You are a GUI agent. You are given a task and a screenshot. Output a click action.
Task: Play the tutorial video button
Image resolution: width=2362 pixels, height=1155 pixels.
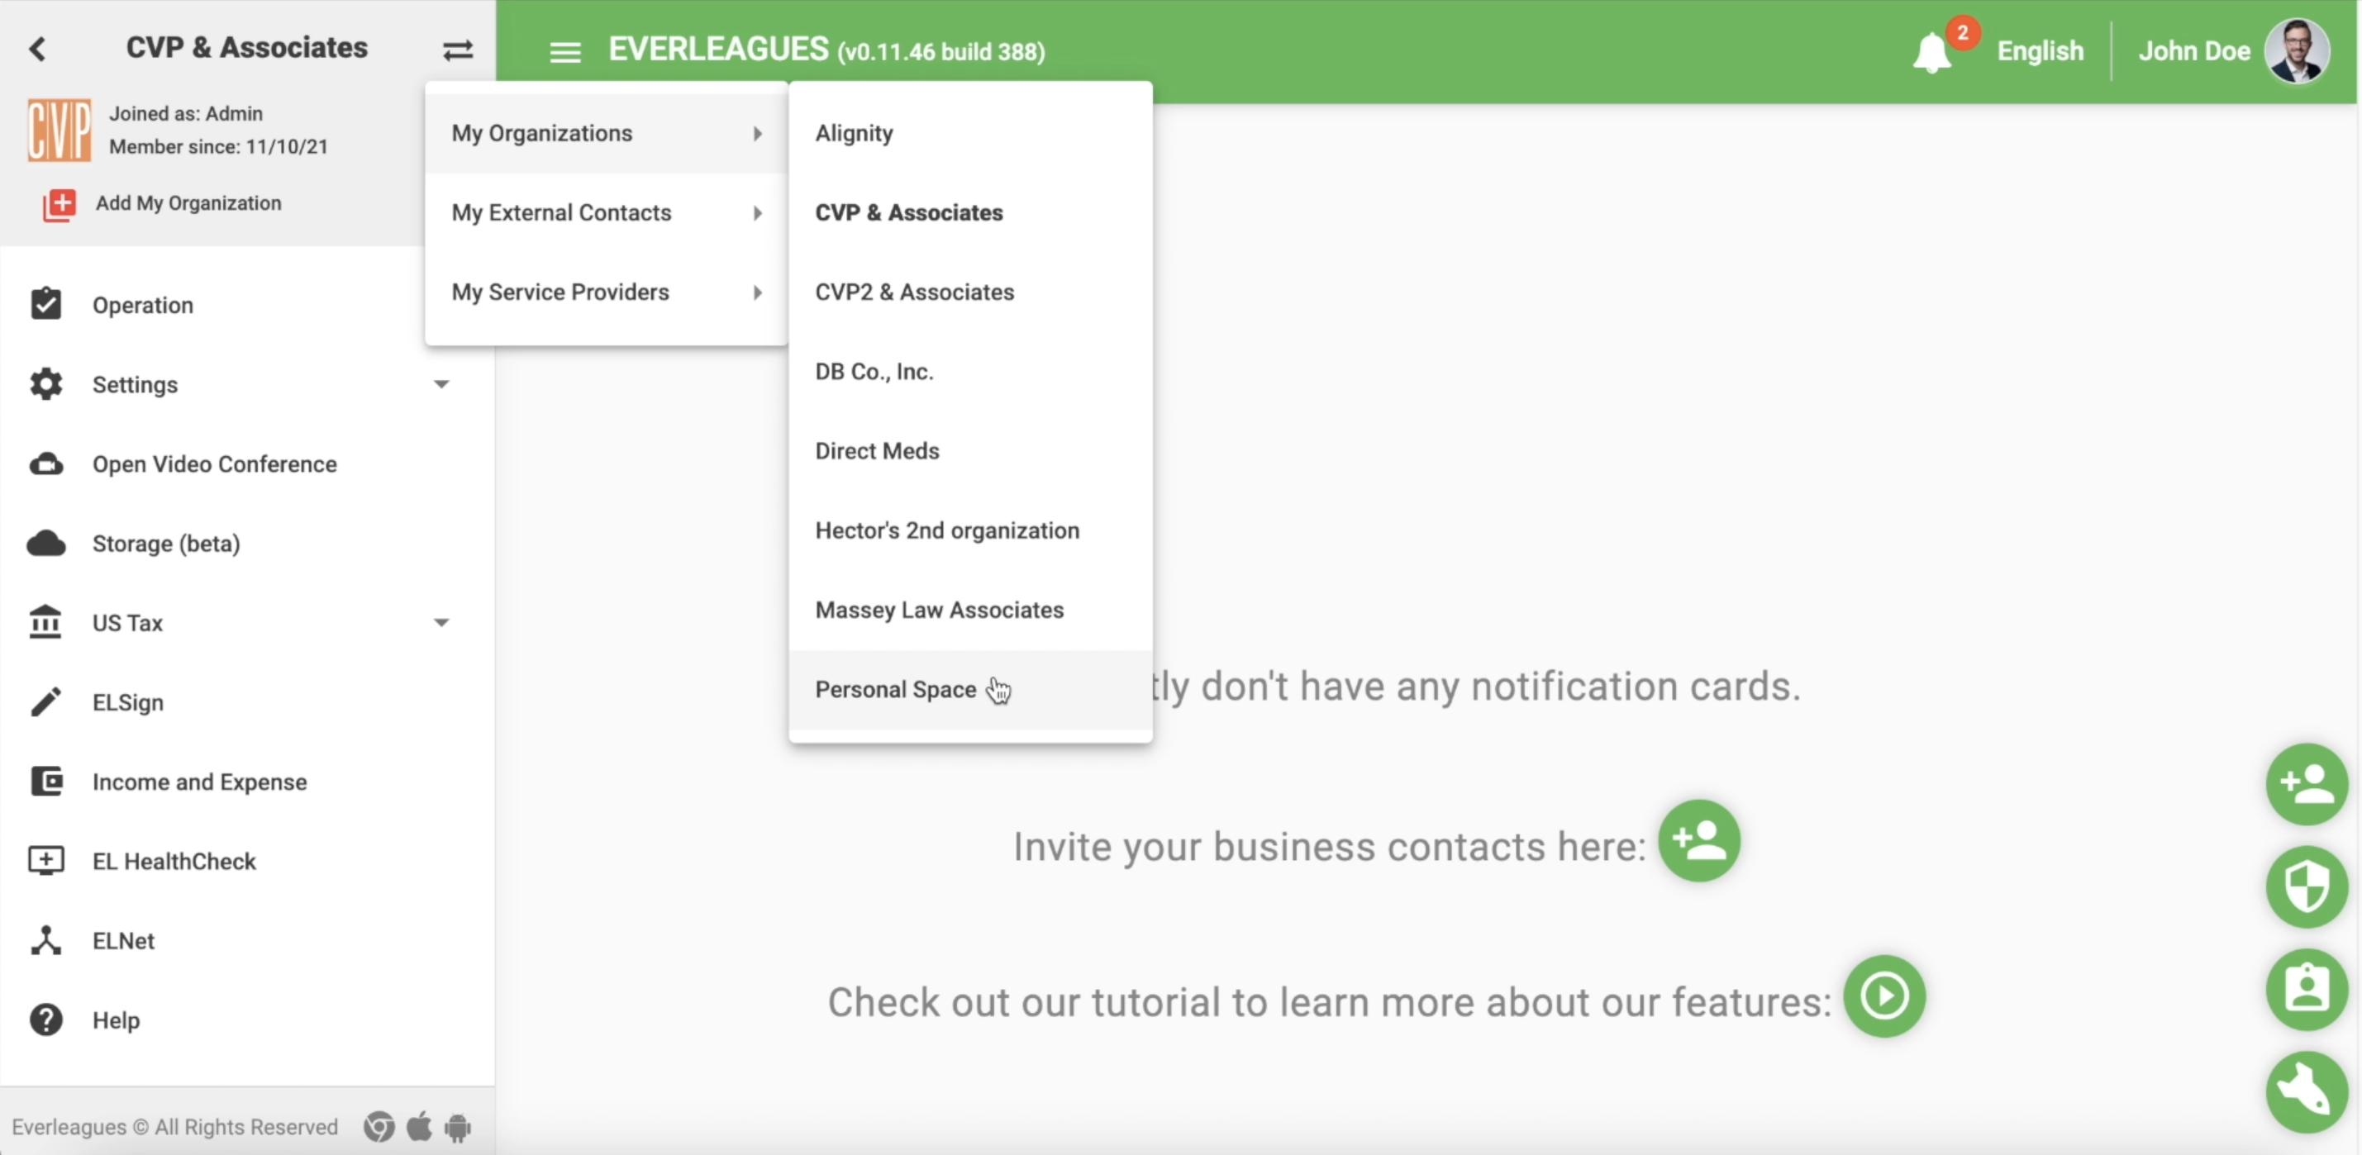[x=1884, y=996]
